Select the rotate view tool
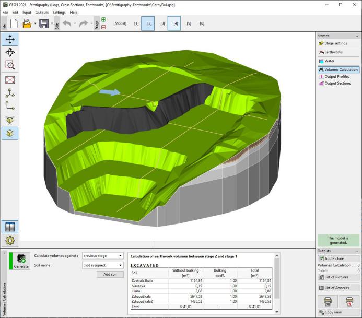This screenshot has height=318, width=362. (x=10, y=52)
